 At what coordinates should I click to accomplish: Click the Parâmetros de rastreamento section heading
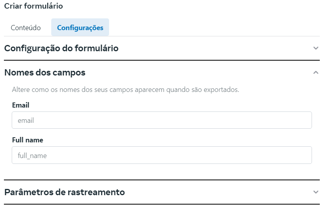(x=65, y=192)
